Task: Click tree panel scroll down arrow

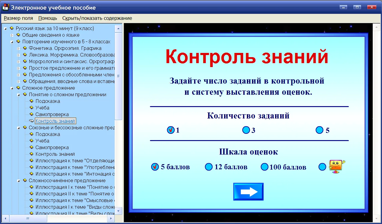Action: point(119,211)
